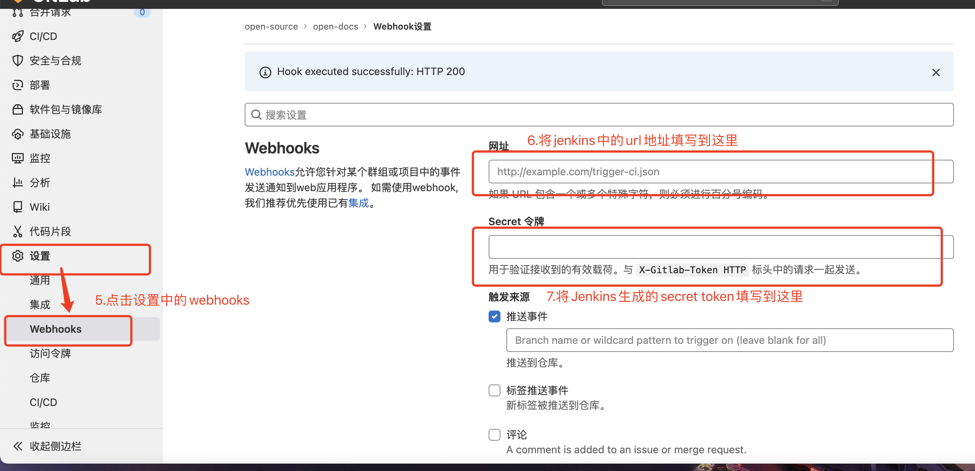Click the 推送事件 label text
The image size is (975, 471).
(526, 316)
